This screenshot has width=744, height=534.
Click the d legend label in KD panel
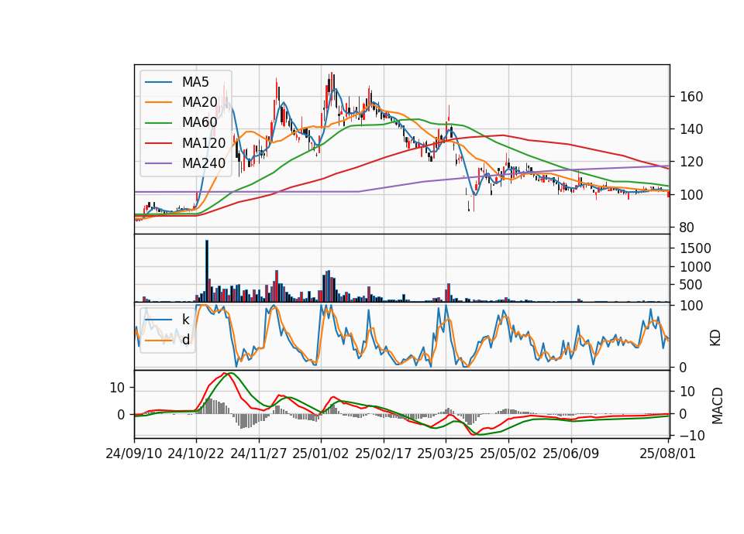tap(186, 340)
